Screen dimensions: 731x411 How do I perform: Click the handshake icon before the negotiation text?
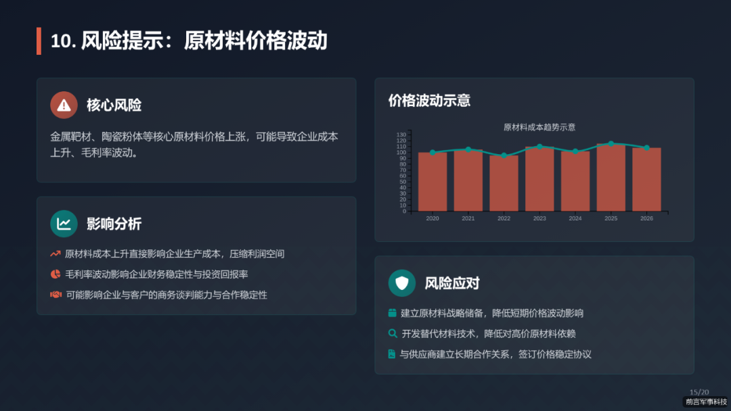[55, 295]
